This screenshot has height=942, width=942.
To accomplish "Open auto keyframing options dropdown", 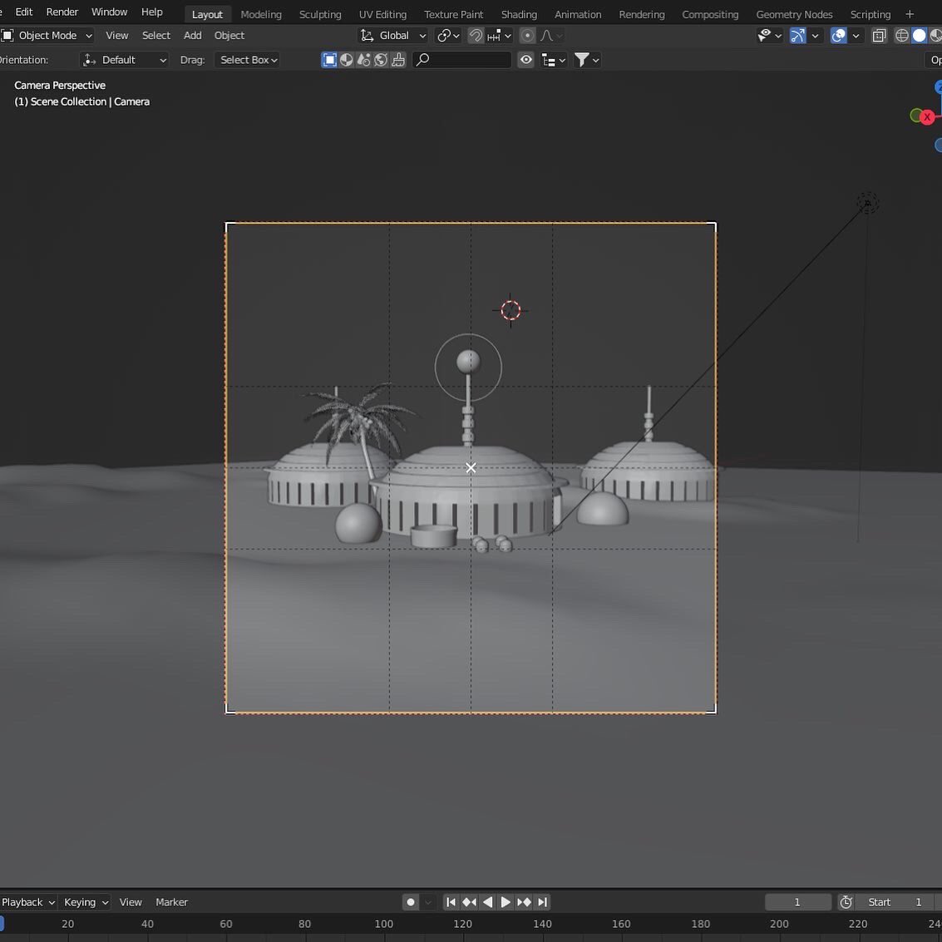I will [428, 902].
